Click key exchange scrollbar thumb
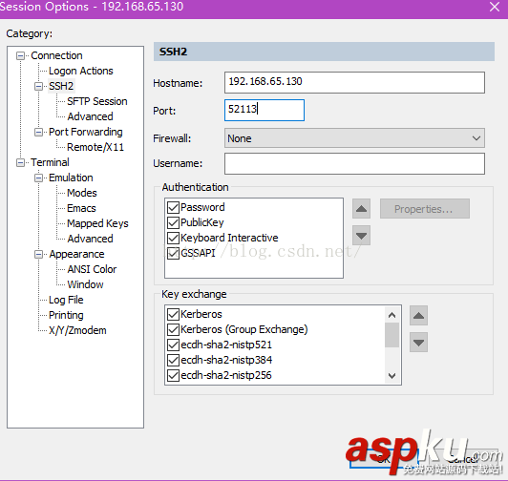Screen dimensions: 508x481 (x=392, y=335)
